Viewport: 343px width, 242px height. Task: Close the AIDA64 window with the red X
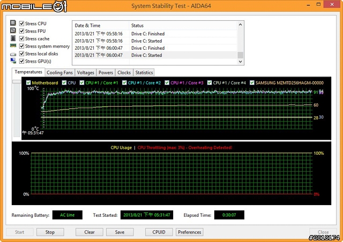tap(332, 4)
